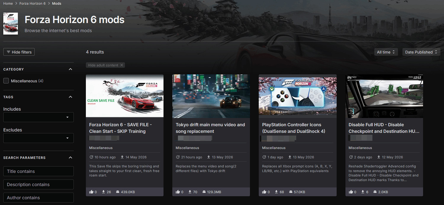This screenshot has height=205, width=444.
Task: Click PlayStation icons mod description text
Action: (297, 168)
